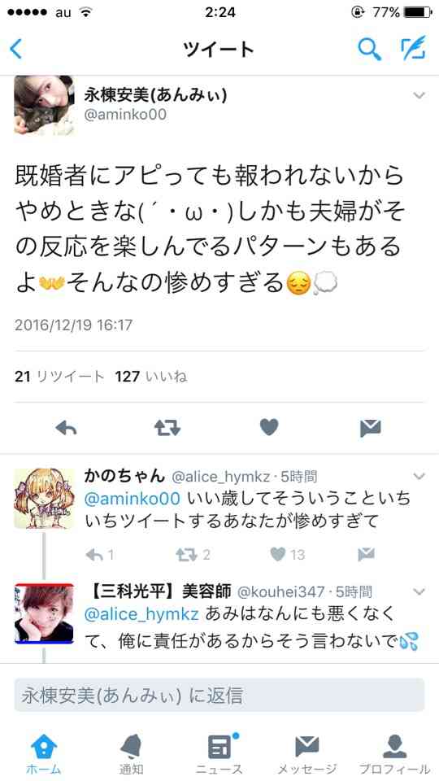The width and height of the screenshot is (439, 781).
Task: Open dropdown chevron on かのちゃん's reply
Action: click(x=419, y=476)
